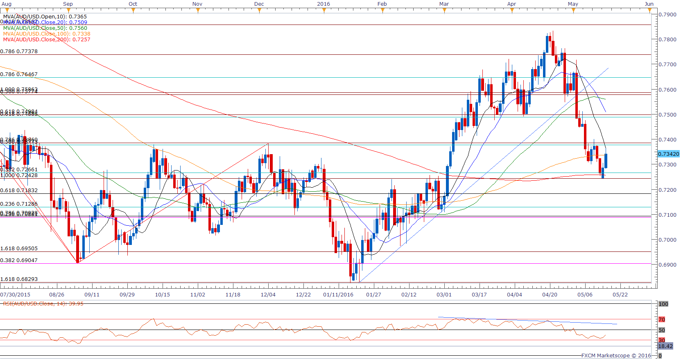Click the RSI 50 midline level label
This screenshot has width=681, height=359.
(662, 330)
